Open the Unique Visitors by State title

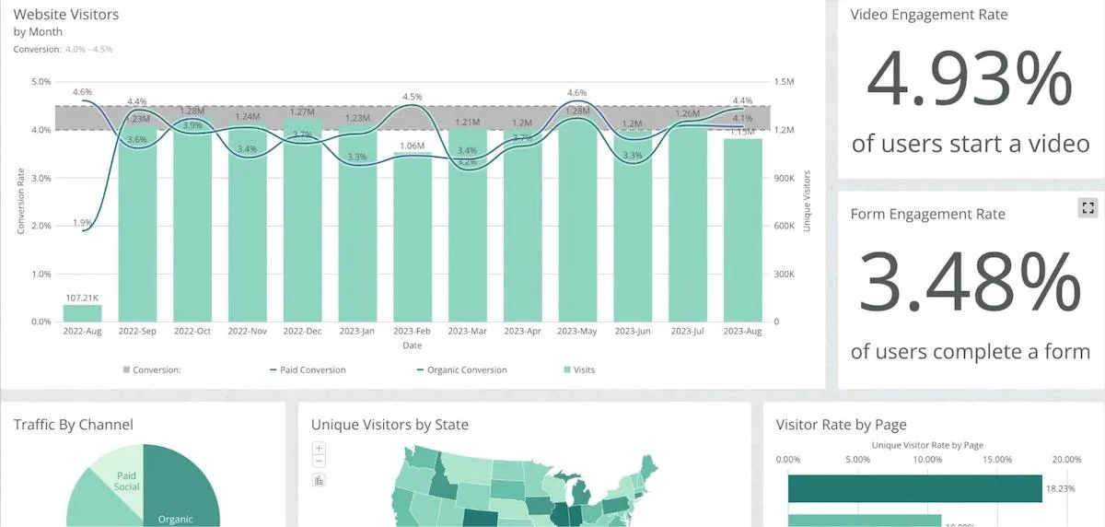(x=390, y=425)
